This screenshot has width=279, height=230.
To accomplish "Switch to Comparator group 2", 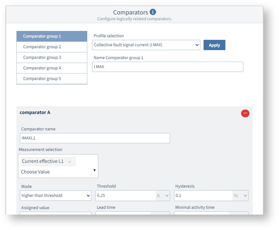I will [52, 47].
